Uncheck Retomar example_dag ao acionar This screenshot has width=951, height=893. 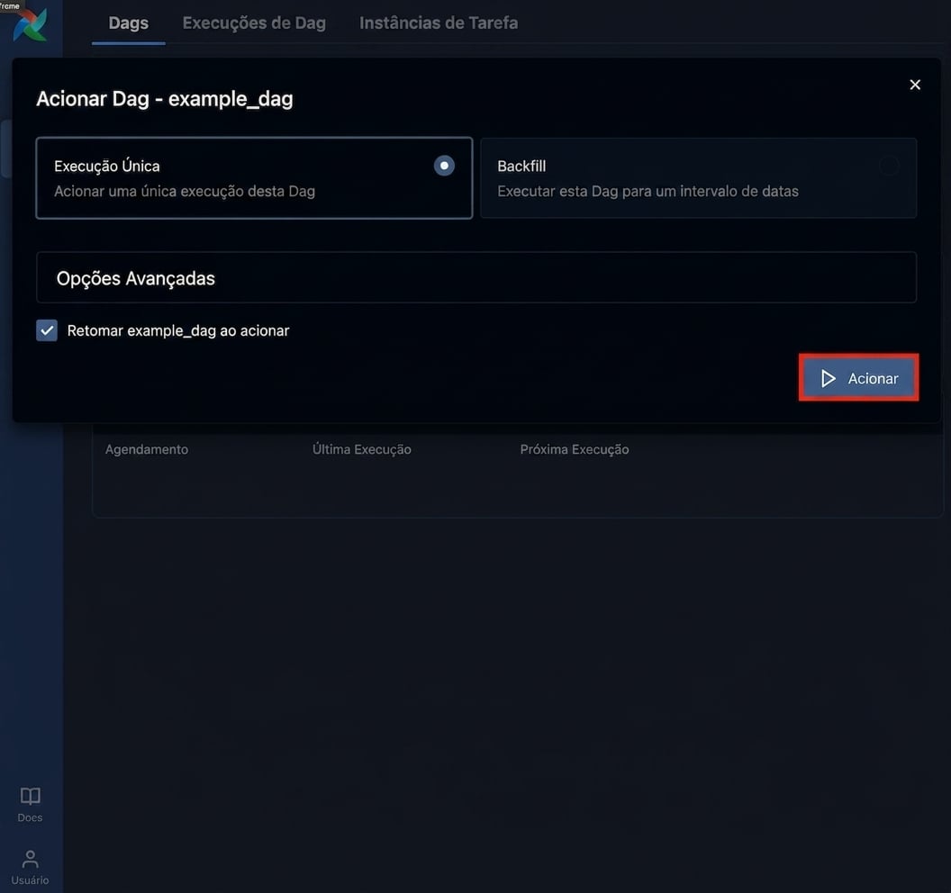[47, 330]
